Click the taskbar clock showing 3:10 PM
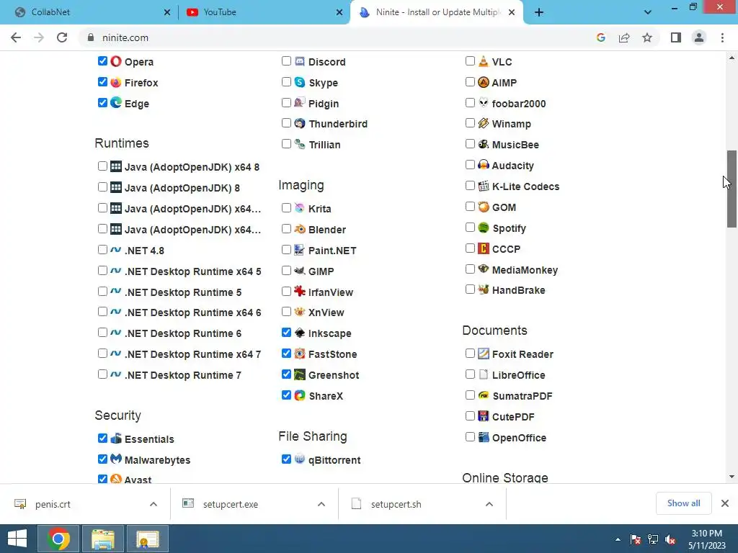This screenshot has width=738, height=553. pyautogui.click(x=706, y=539)
